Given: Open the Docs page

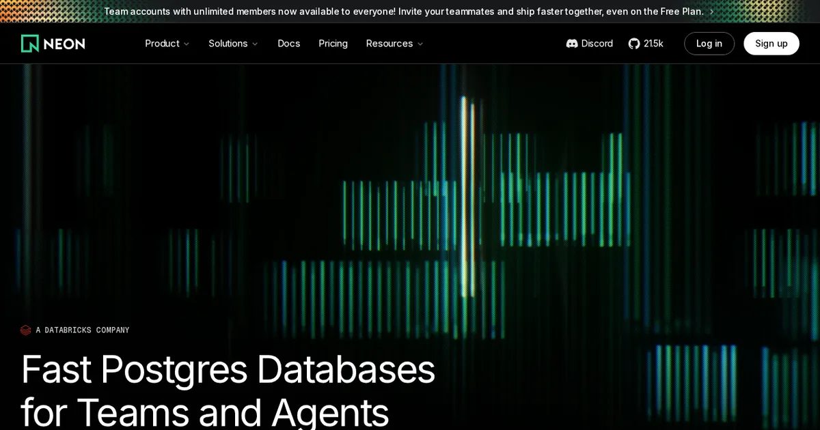Looking at the screenshot, I should coord(288,44).
